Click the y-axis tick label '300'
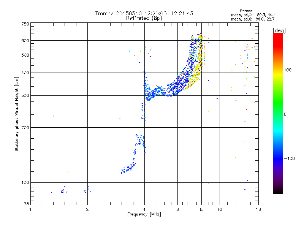The image size is (304, 228). (25, 96)
